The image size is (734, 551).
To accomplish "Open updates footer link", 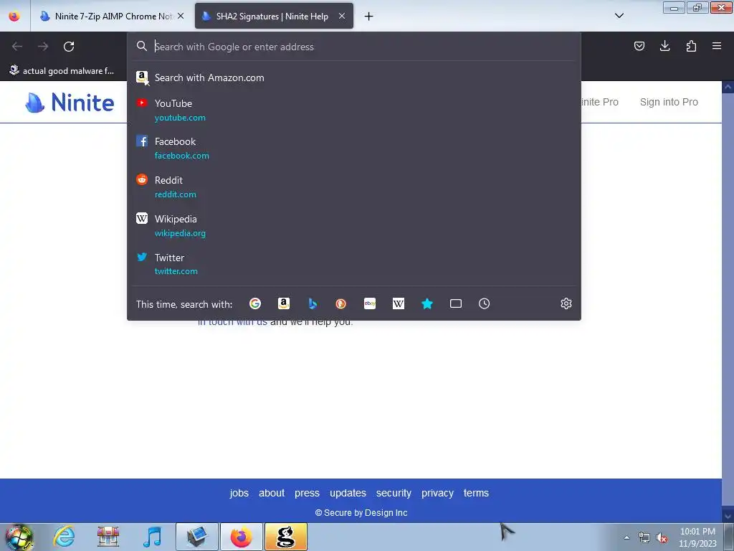I will [348, 493].
